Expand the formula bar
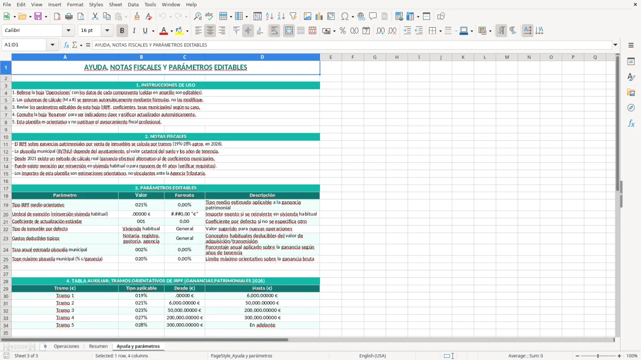Viewport: 641px width, 360px height. pos(616,45)
